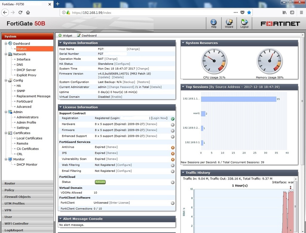This screenshot has height=233, width=306.
Task: Click Change link next to Host Name
Action: 133,49
